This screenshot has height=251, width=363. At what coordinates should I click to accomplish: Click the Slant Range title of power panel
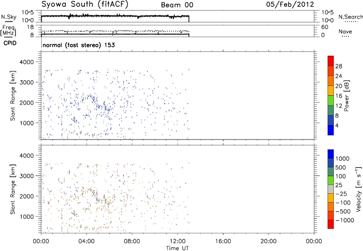click(13, 96)
